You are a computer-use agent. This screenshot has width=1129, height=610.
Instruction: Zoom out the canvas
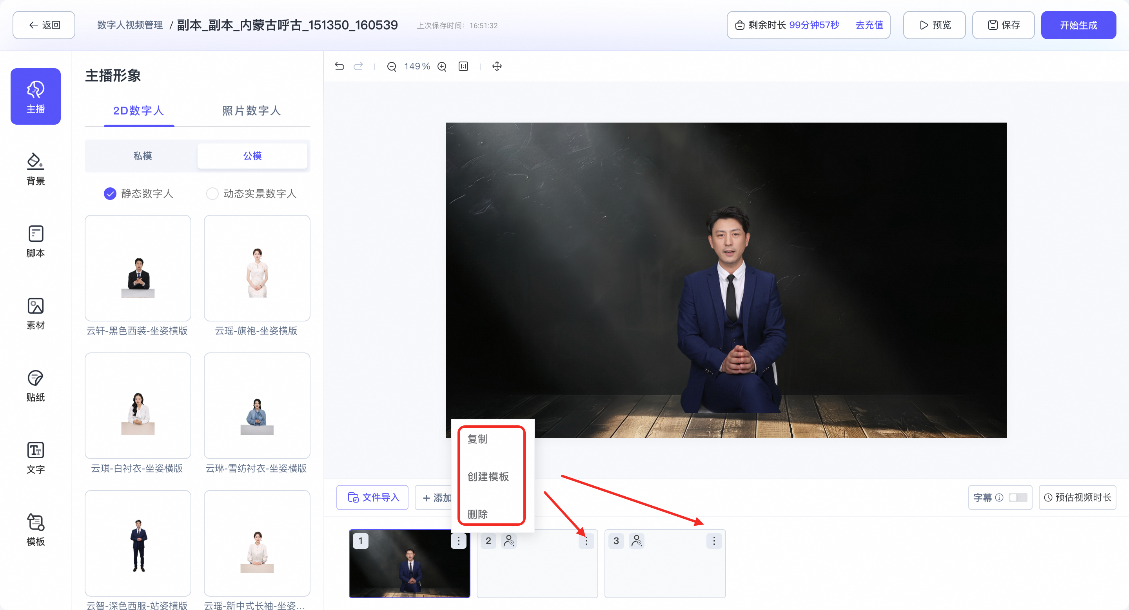click(391, 67)
